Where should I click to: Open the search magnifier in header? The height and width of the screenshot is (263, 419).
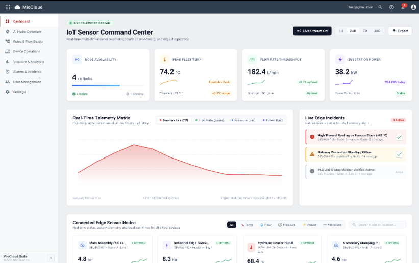click(380, 7)
